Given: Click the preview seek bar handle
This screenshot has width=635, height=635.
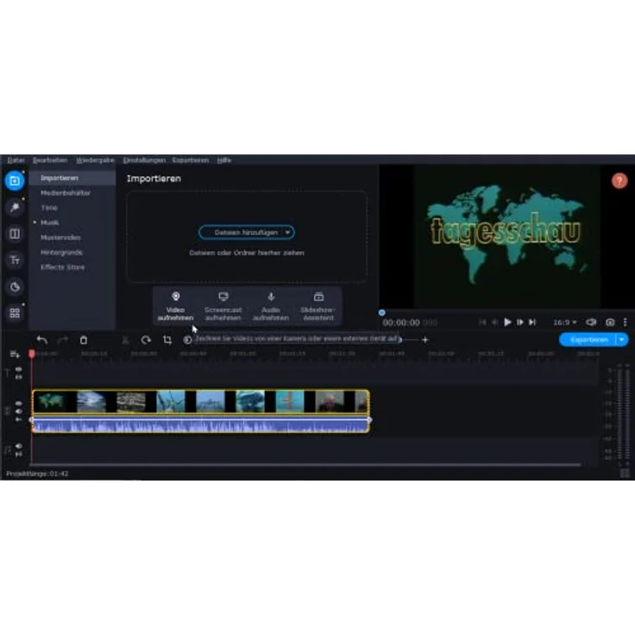Looking at the screenshot, I should click(x=382, y=312).
